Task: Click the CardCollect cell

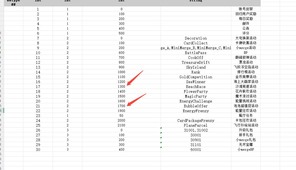Action: [196, 43]
